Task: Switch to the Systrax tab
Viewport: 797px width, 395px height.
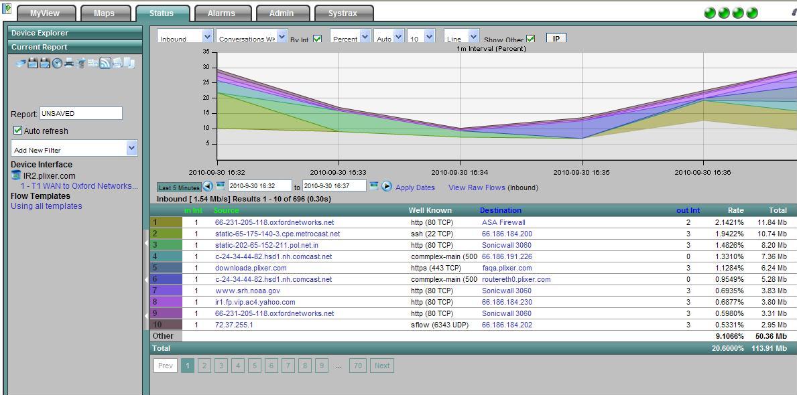Action: point(343,13)
